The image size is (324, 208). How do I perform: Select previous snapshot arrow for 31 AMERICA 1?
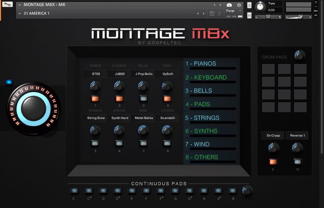coord(198,14)
